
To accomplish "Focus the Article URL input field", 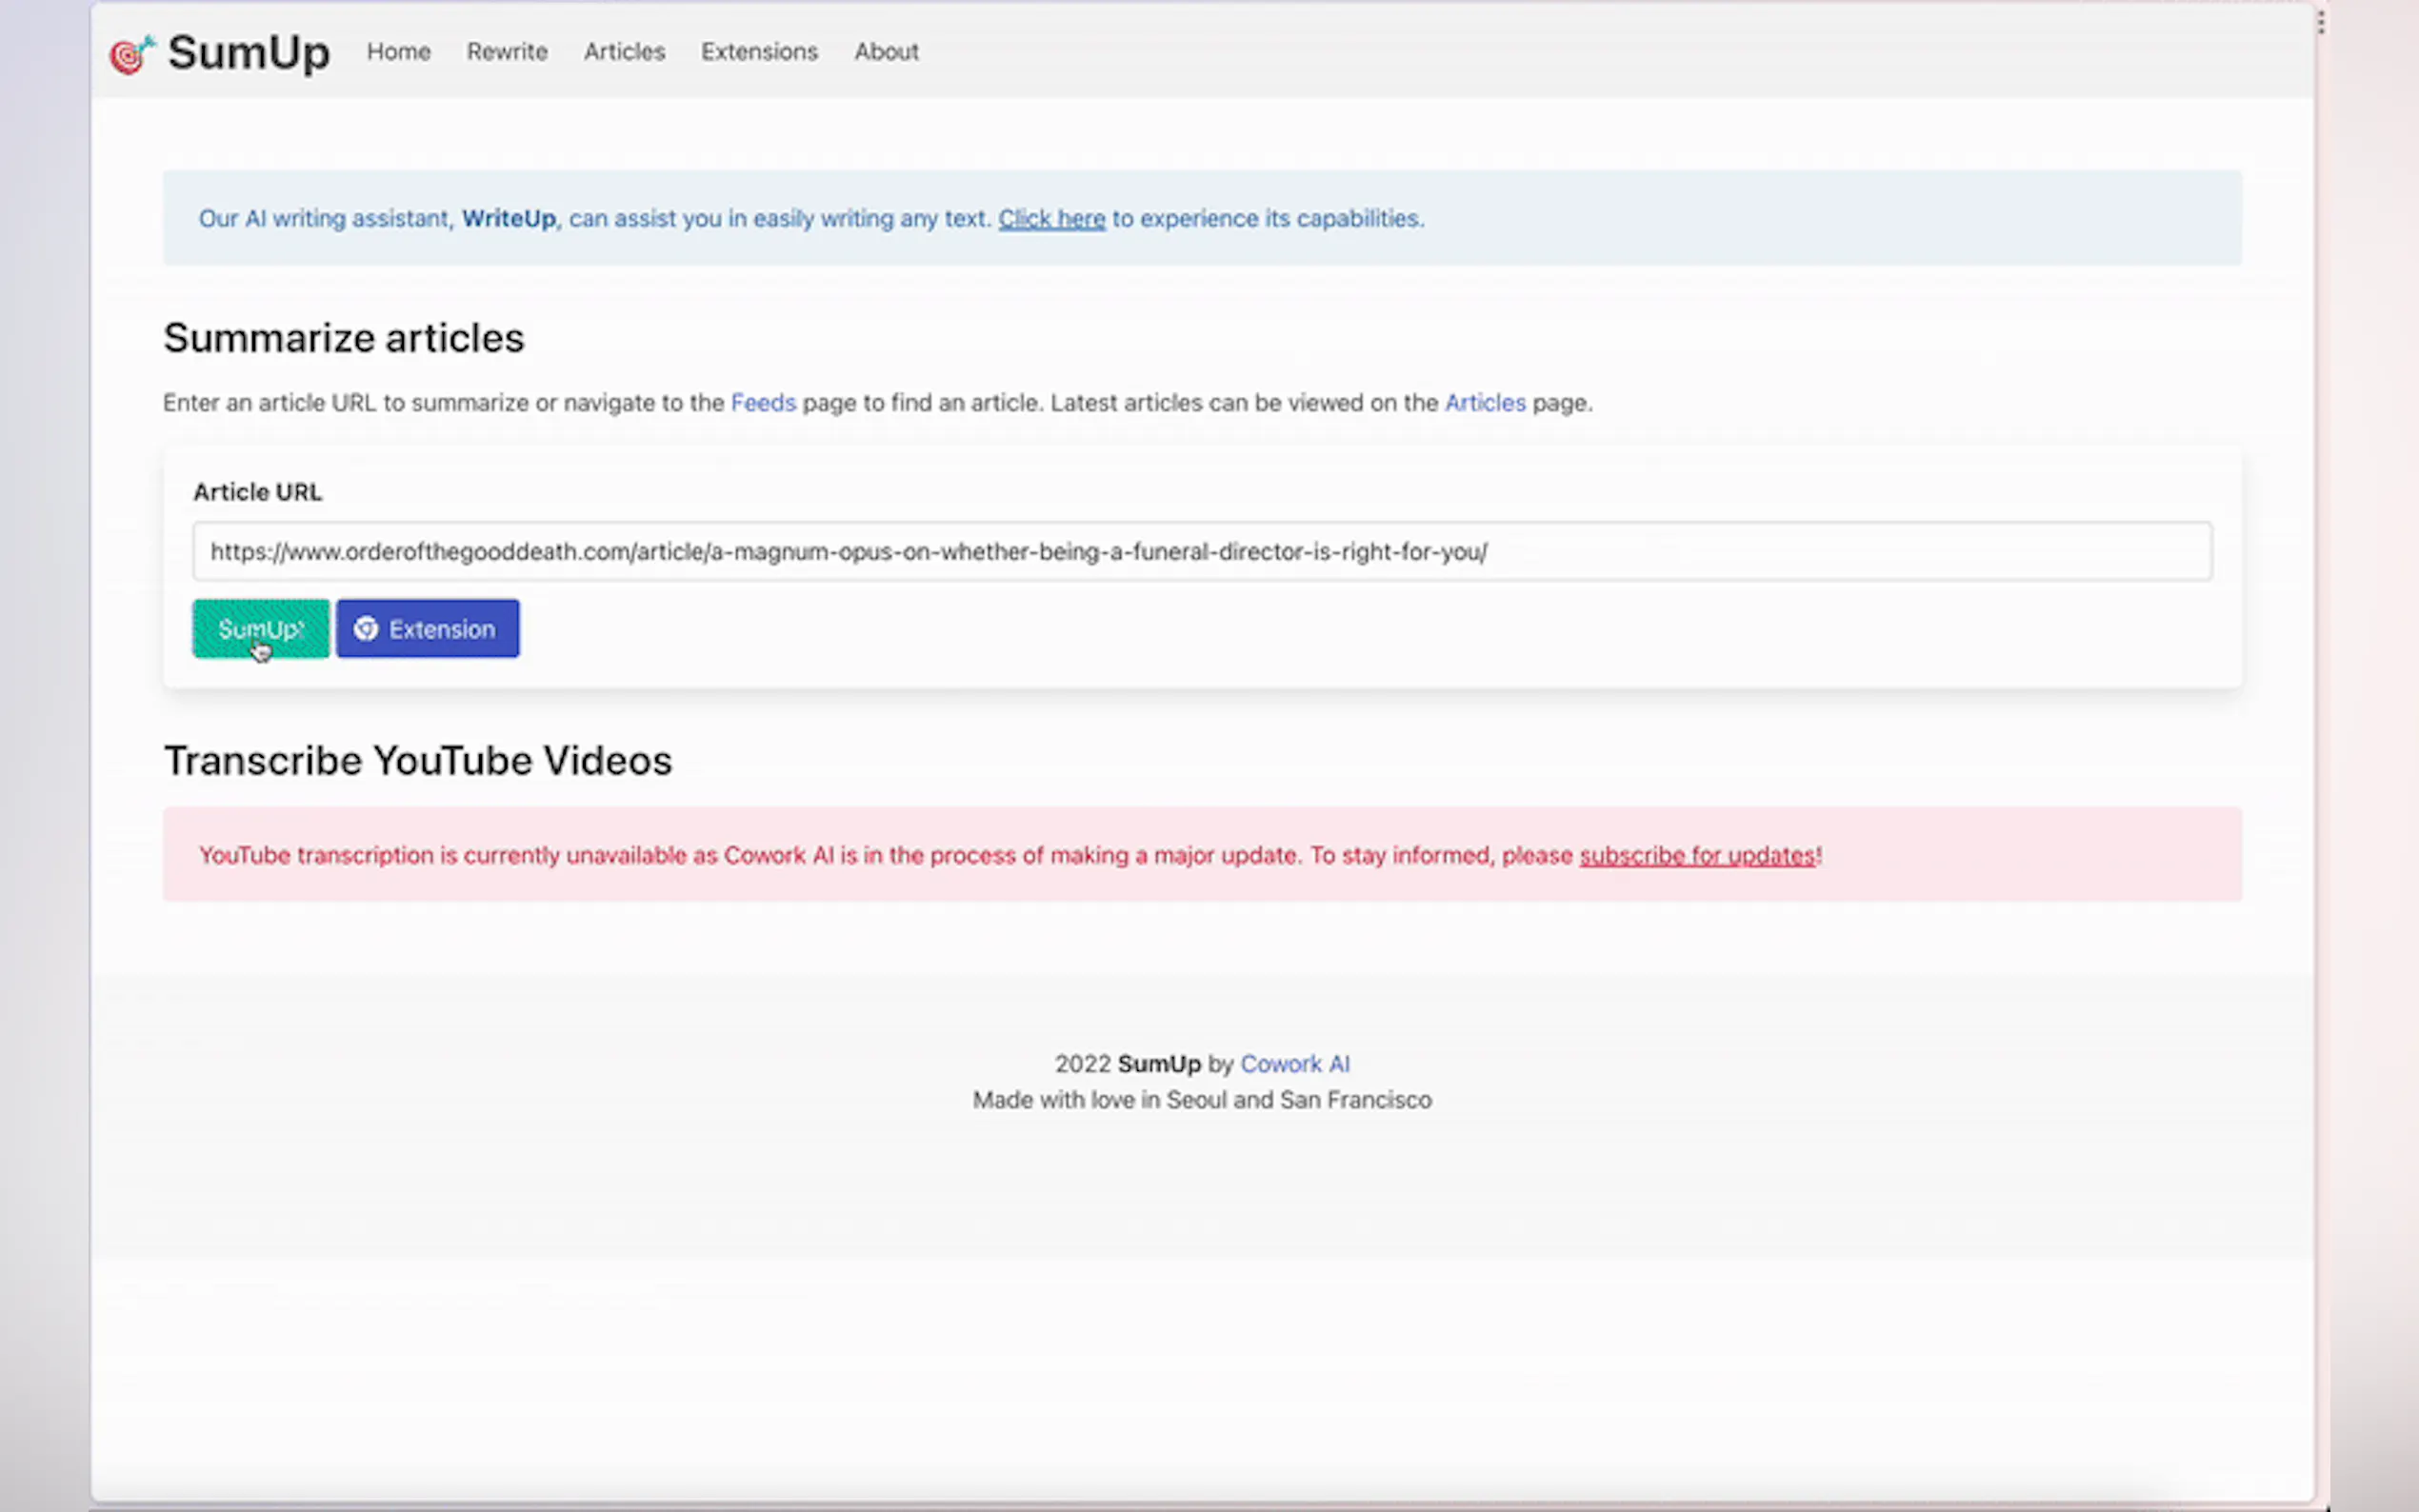I will 1200,551.
